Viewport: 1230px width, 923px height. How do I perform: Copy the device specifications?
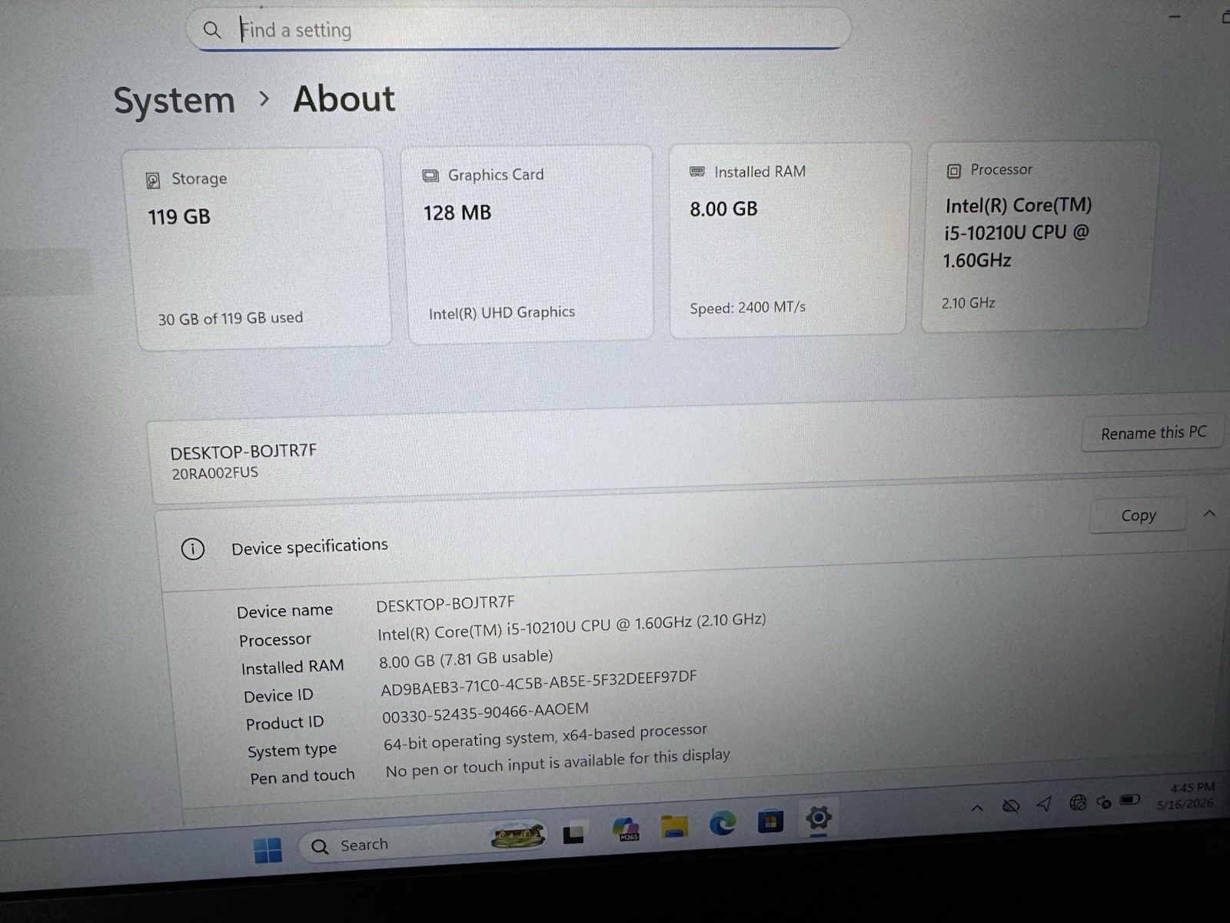(1139, 515)
